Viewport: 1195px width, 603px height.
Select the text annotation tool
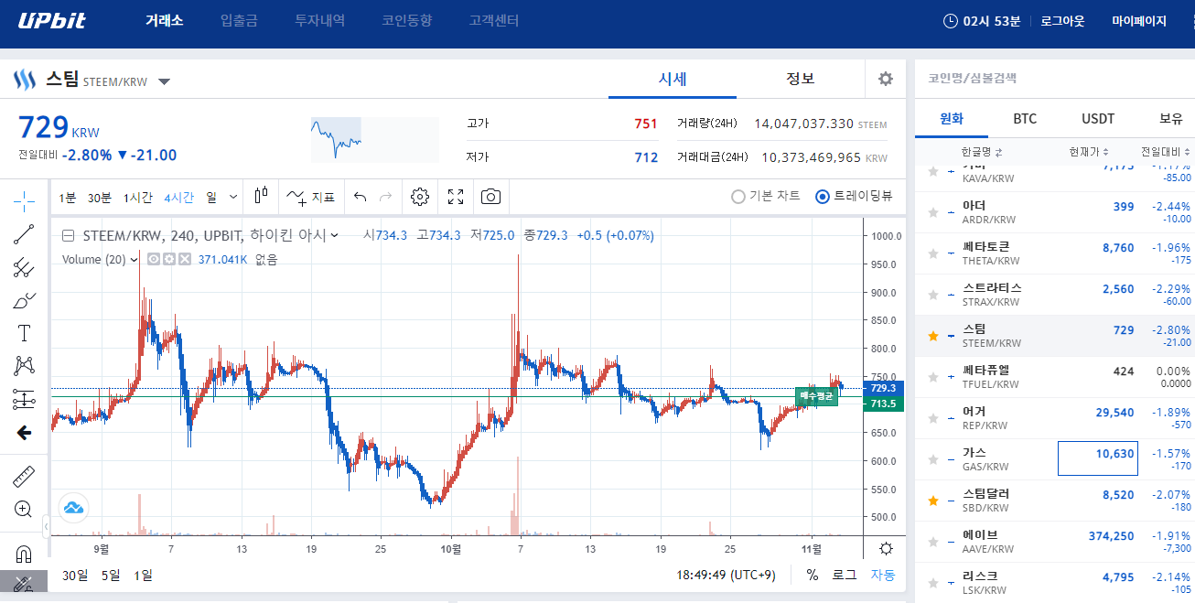(25, 333)
